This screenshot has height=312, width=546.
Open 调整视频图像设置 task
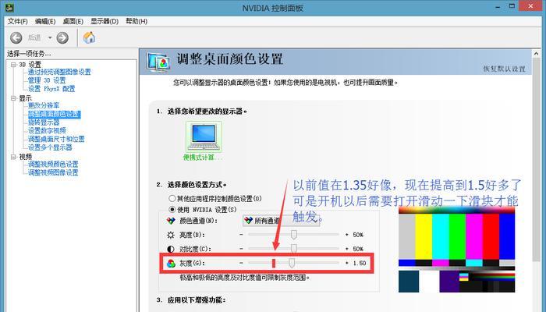(x=53, y=172)
